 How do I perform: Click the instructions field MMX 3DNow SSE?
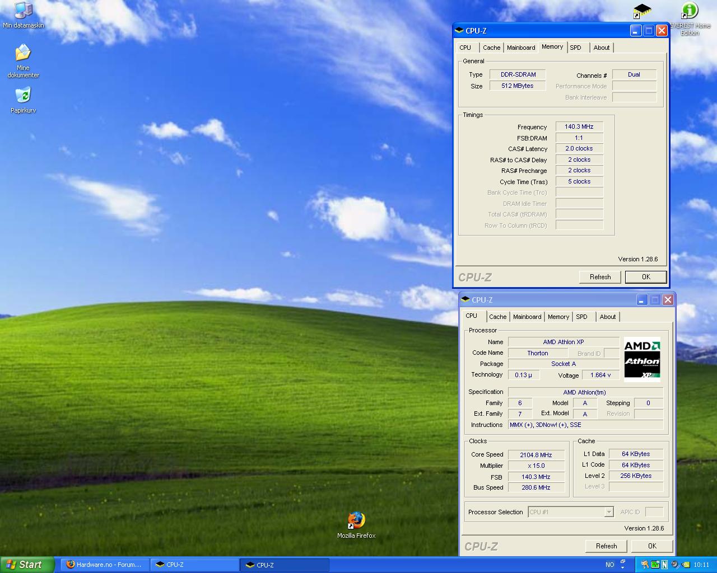pyautogui.click(x=585, y=425)
